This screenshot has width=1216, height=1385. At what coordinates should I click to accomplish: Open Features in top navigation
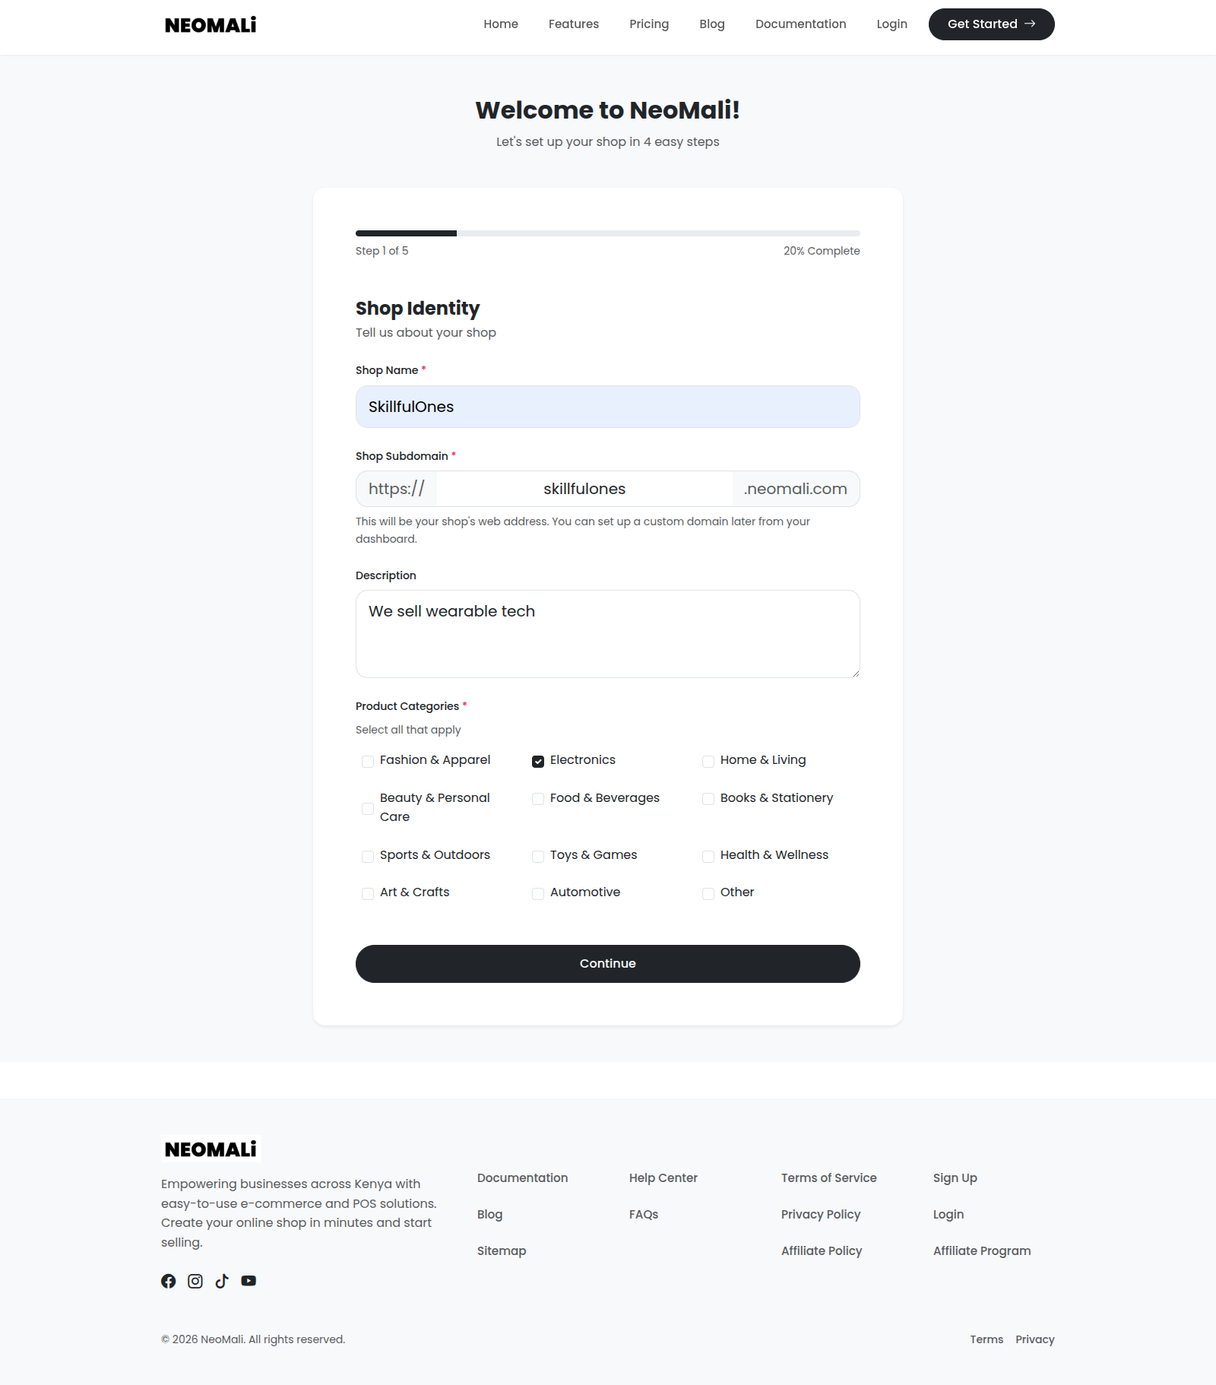click(574, 24)
